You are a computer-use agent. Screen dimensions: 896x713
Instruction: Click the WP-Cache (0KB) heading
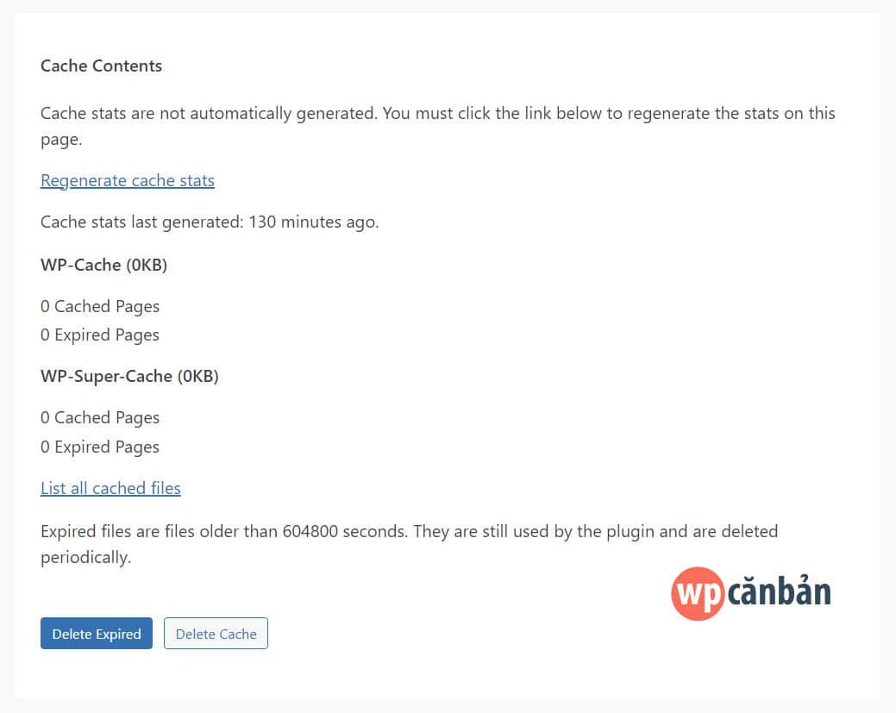pos(103,265)
